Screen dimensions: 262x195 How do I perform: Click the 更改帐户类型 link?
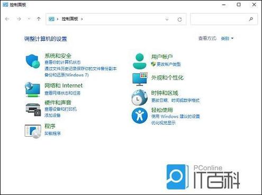[x=169, y=64]
